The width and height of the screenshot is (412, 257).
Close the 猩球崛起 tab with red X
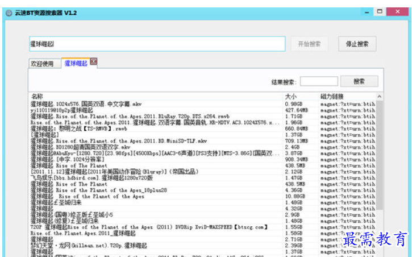(x=94, y=61)
